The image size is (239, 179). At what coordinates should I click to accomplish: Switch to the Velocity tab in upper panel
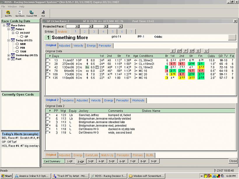pyautogui.click(x=78, y=45)
